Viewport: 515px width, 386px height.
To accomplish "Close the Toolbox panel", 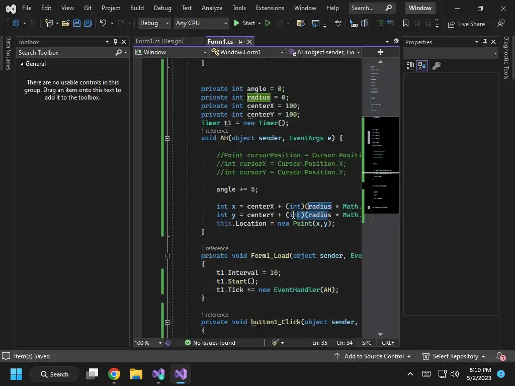I will (124, 42).
